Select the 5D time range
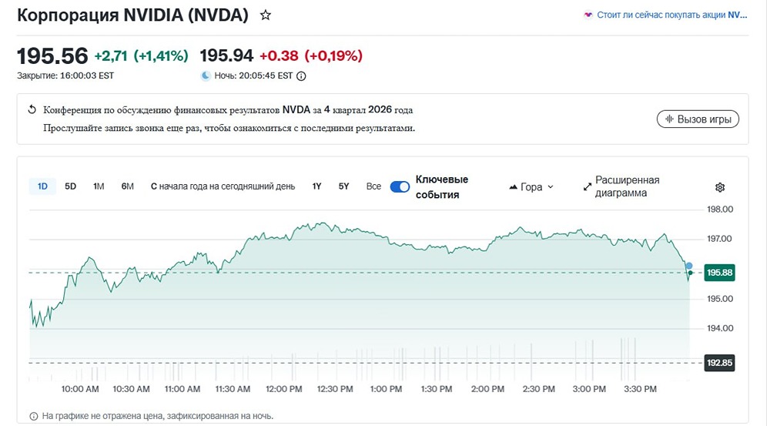The width and height of the screenshot is (770, 426). click(x=70, y=186)
